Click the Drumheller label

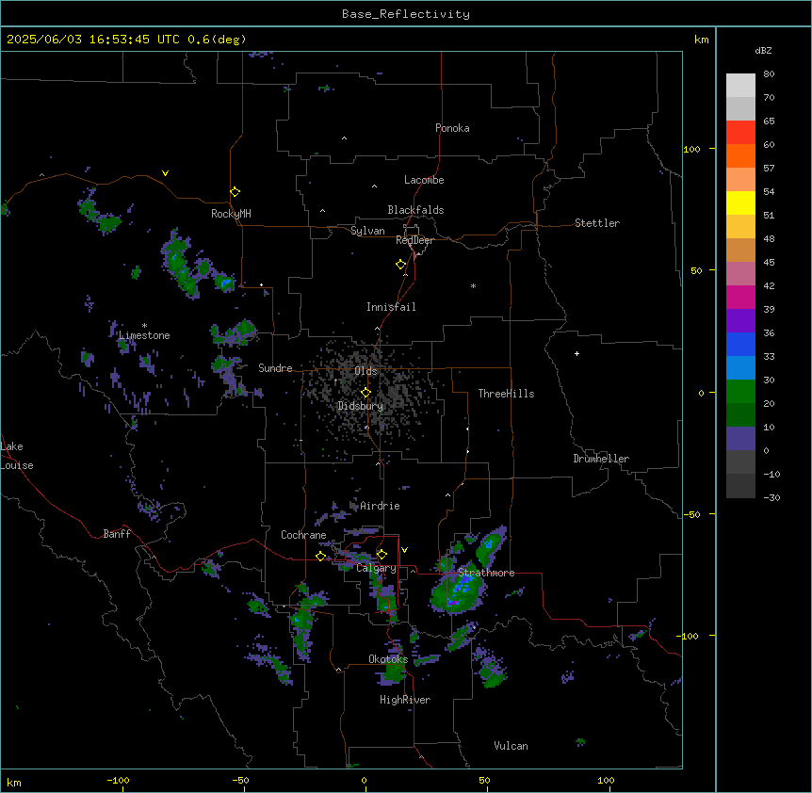[x=601, y=459]
